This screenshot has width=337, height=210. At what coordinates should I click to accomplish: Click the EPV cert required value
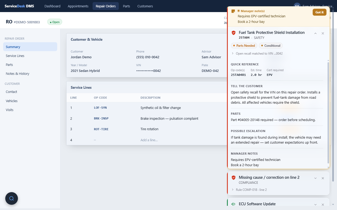(x=270, y=75)
